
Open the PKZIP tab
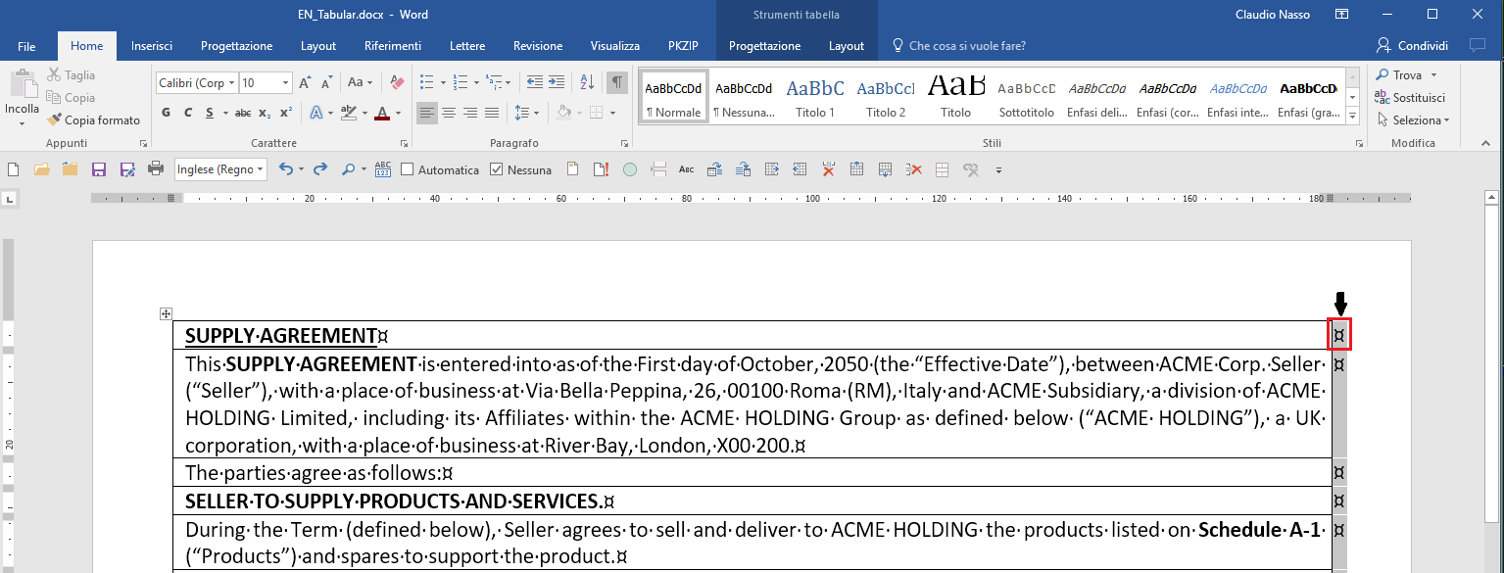[684, 46]
